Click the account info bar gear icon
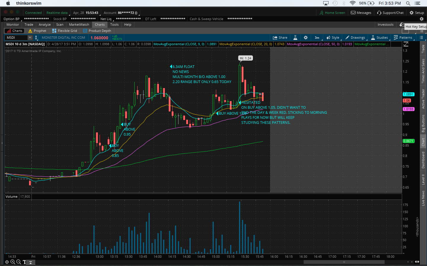 [x=422, y=19]
